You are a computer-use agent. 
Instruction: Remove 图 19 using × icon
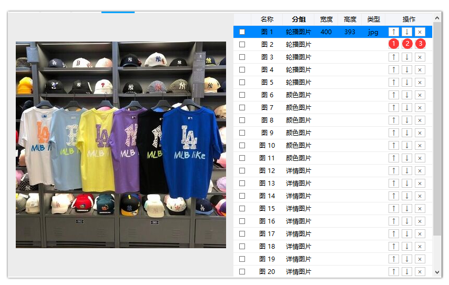click(x=420, y=259)
